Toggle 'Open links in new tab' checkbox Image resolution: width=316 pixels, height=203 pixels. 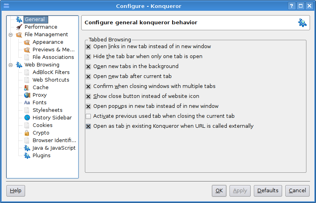pos(88,47)
